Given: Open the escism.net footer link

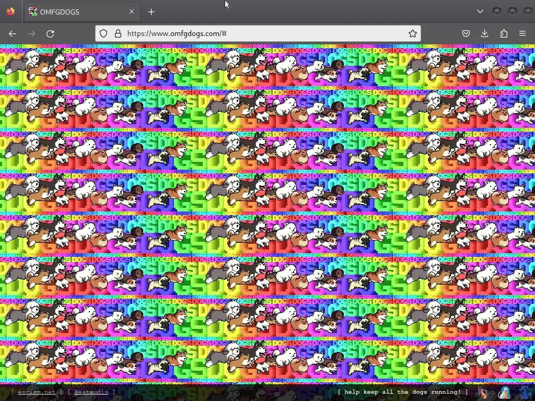Looking at the screenshot, I should point(36,392).
